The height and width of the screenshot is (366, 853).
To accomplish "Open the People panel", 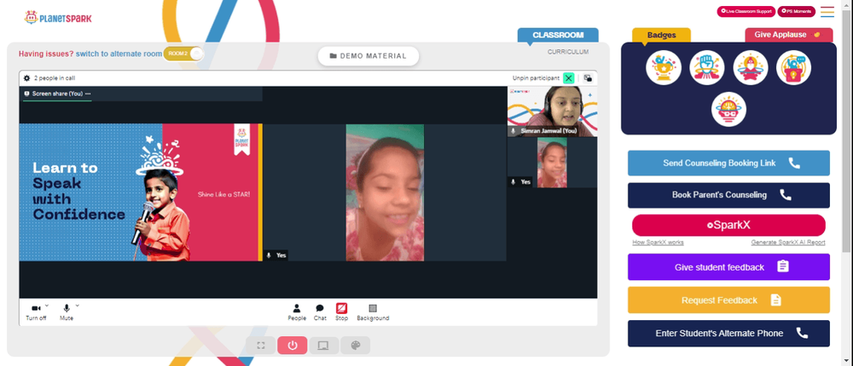I will [297, 312].
